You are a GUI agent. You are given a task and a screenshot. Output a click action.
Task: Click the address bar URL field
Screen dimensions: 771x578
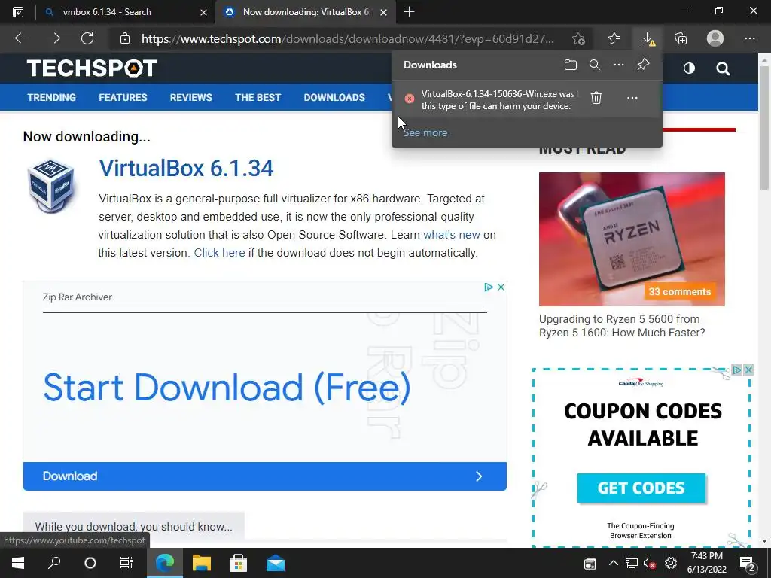347,38
